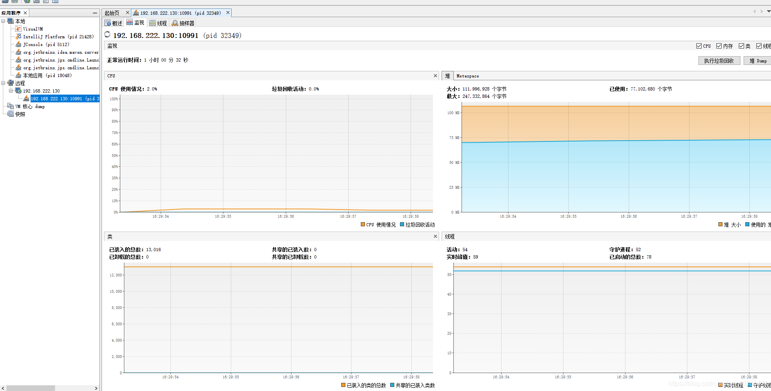Image resolution: width=771 pixels, height=391 pixels.
Task: Open the Add Remote Host toolbar icon
Action: tap(27, 2)
